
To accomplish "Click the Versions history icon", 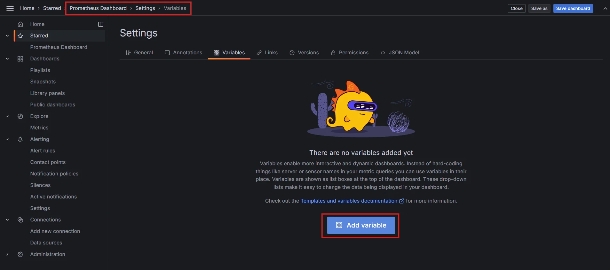I will click(x=292, y=53).
